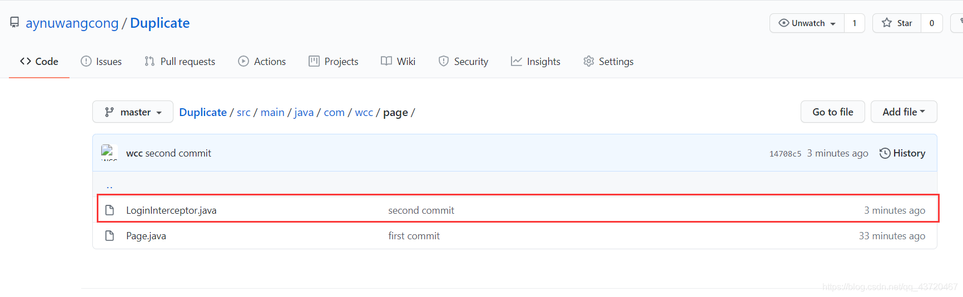Screen dimensions: 963x297
Task: Select the Code tab
Action: (39, 62)
